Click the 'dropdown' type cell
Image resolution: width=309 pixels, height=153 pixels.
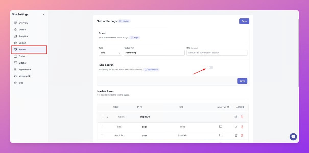click(145, 117)
